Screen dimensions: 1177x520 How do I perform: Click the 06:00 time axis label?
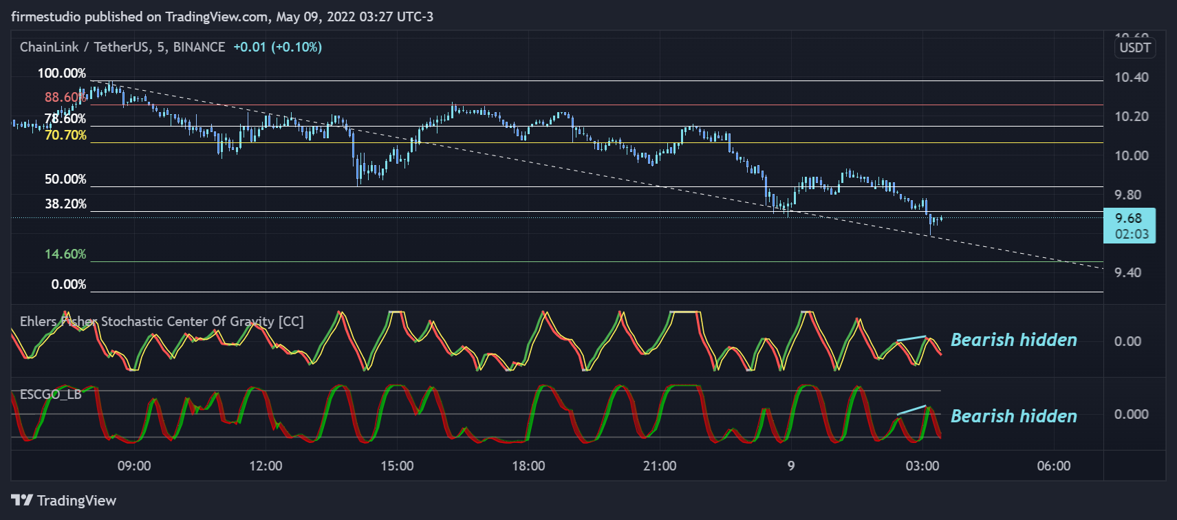1054,466
